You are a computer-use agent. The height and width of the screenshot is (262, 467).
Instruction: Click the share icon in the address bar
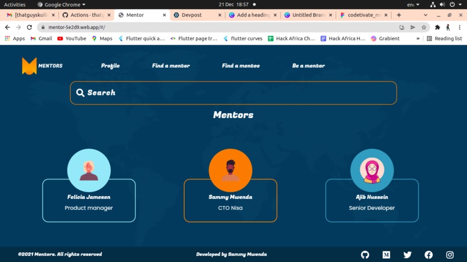click(x=413, y=27)
